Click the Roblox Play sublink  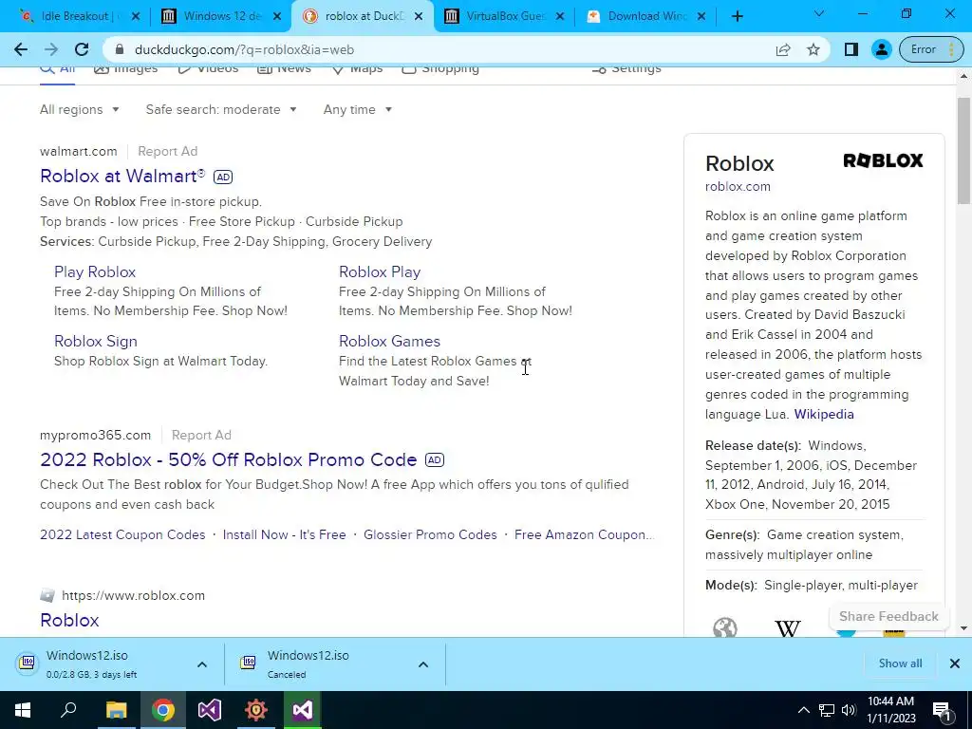tap(380, 272)
